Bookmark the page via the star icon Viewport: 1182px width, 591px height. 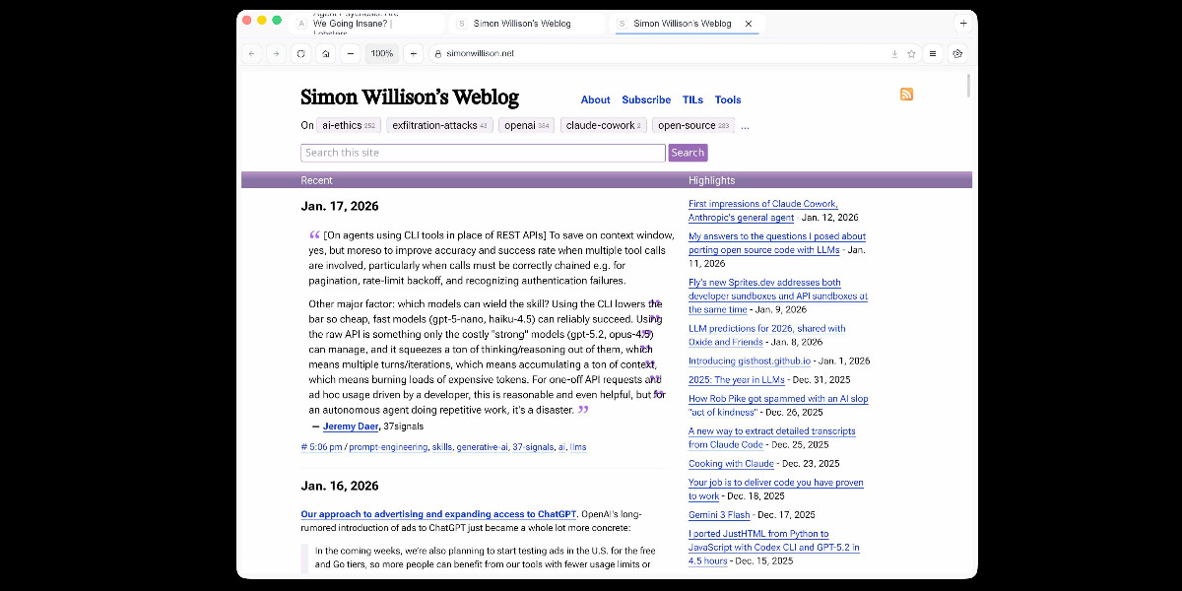[x=911, y=54]
